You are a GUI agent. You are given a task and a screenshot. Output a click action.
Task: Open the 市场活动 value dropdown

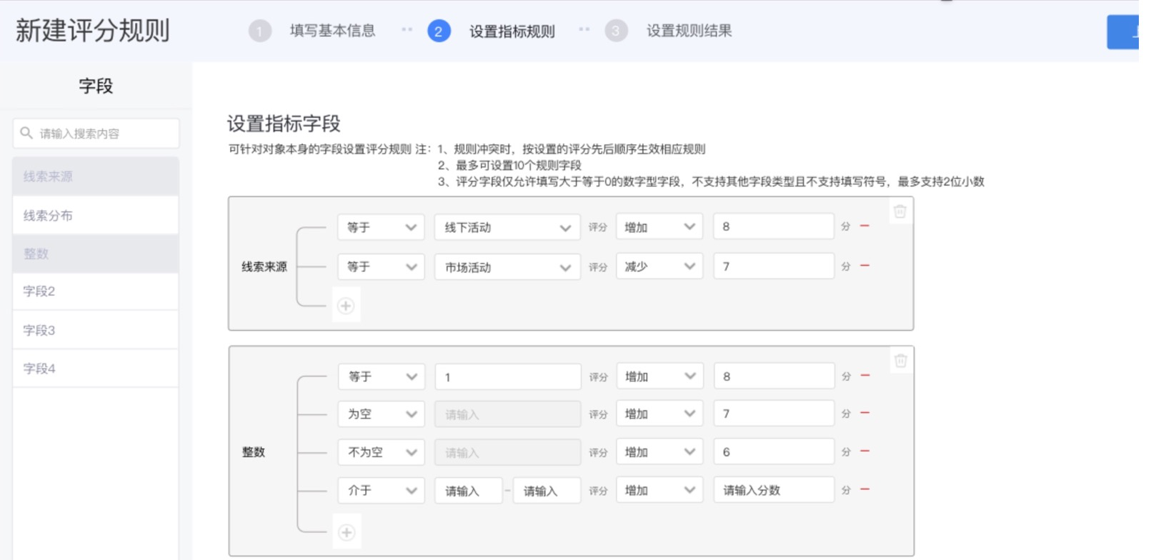click(x=507, y=267)
